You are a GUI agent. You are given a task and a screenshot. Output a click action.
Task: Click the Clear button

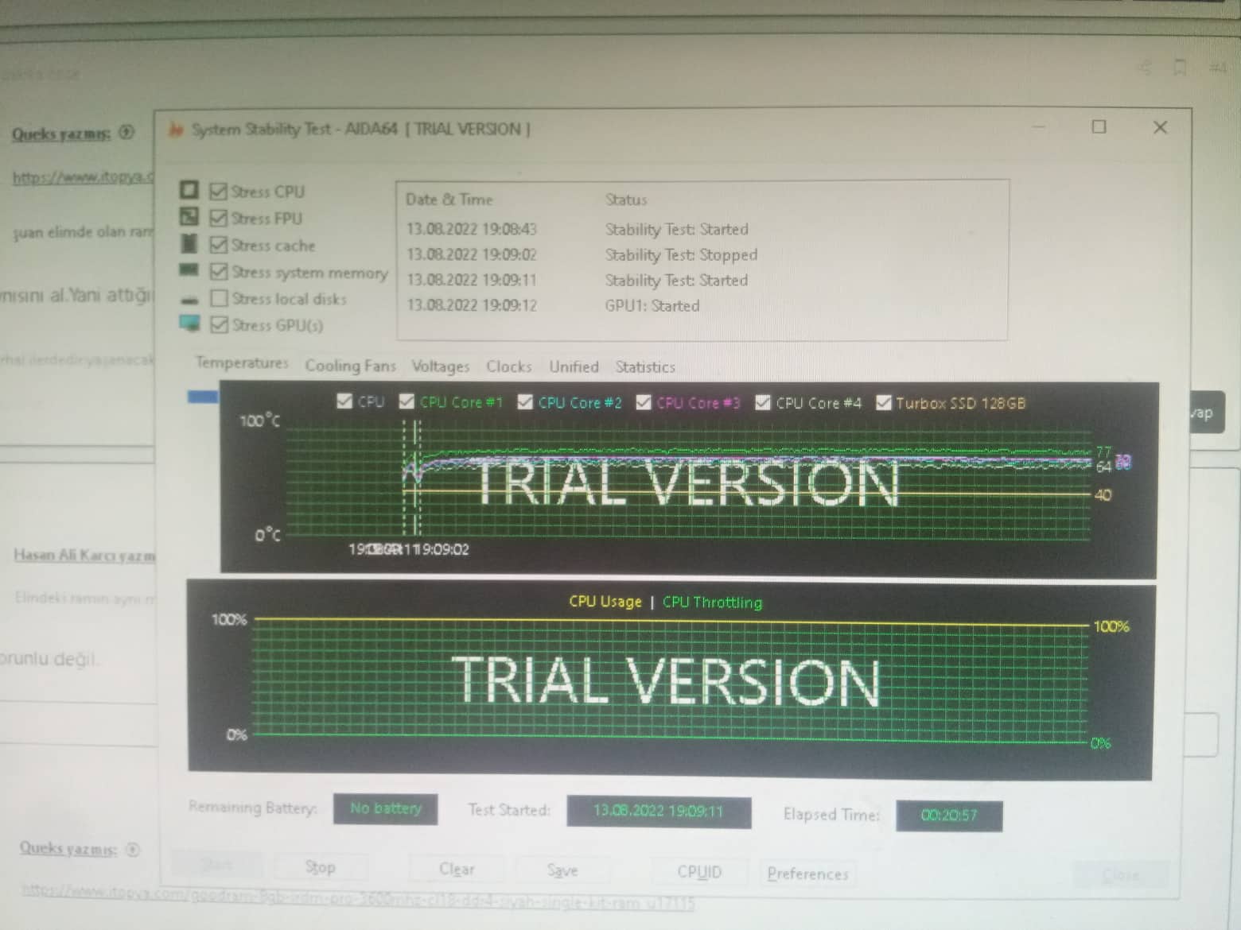457,870
